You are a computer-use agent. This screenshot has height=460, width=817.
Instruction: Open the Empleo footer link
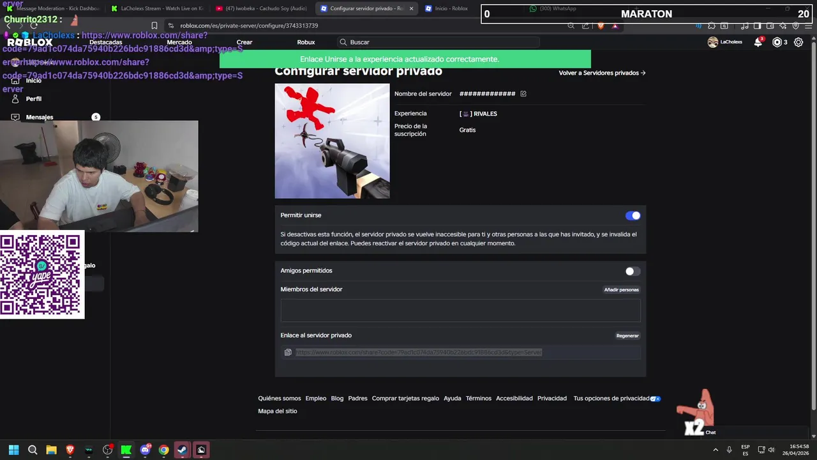click(x=315, y=399)
